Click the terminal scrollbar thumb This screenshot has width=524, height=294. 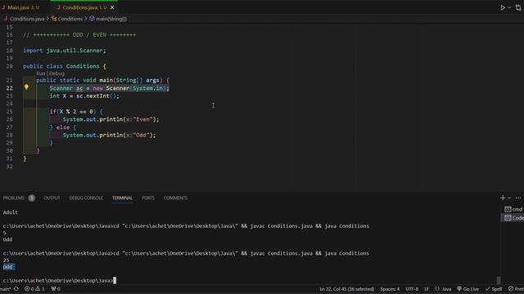499,280
